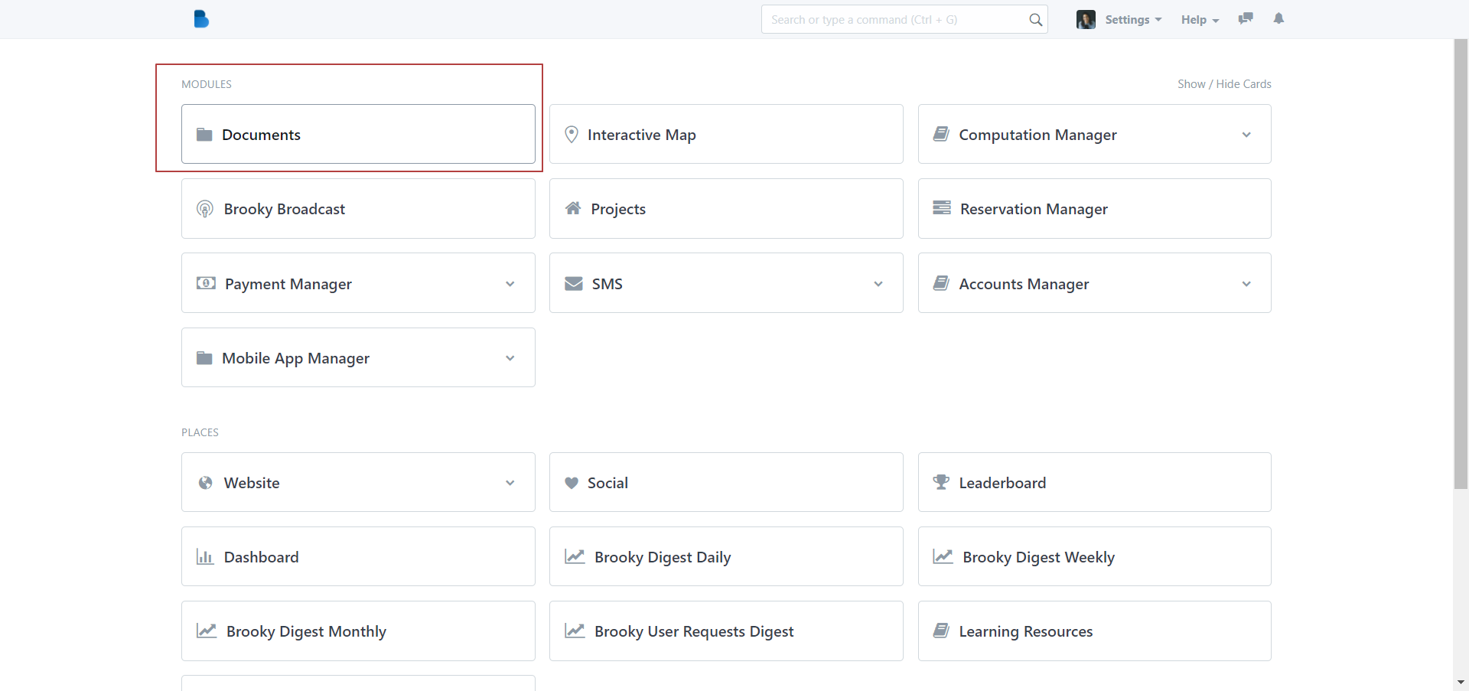Viewport: 1469px width, 691px height.
Task: Click the Social heart icon
Action: point(571,483)
